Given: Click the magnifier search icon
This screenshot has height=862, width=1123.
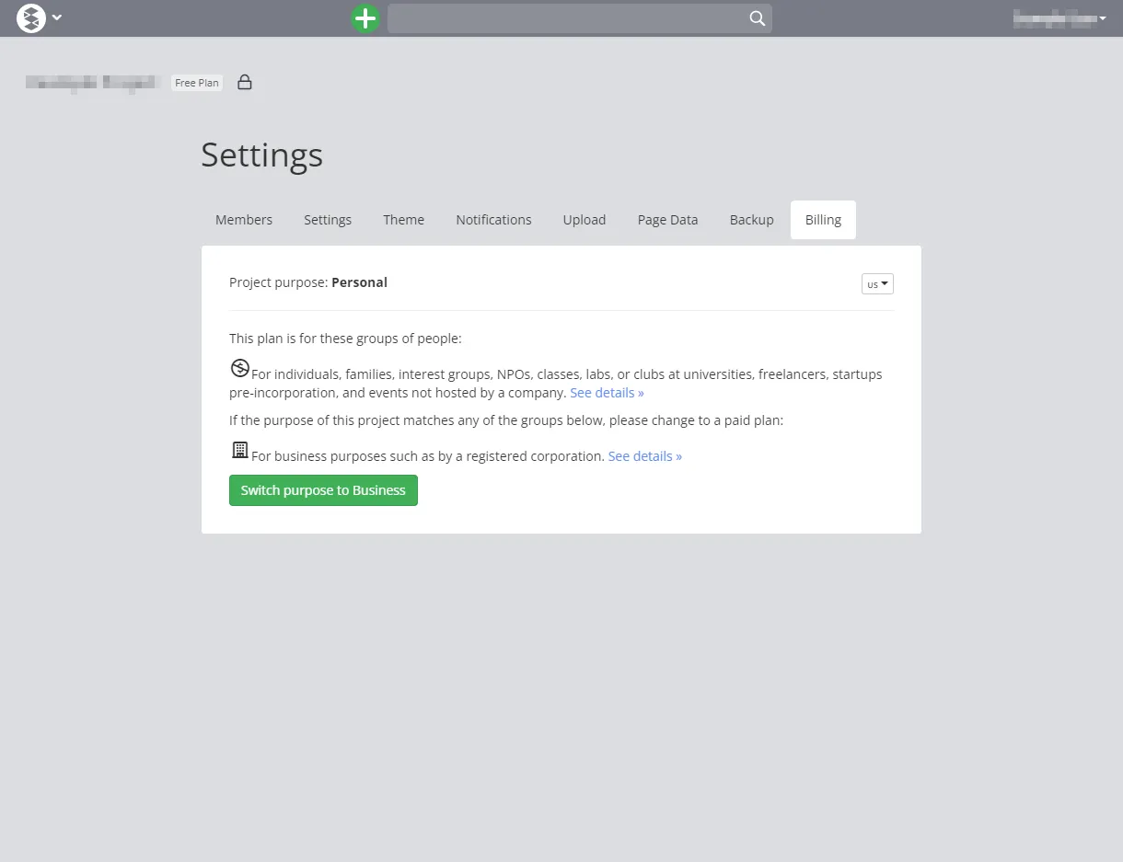Looking at the screenshot, I should [x=757, y=18].
